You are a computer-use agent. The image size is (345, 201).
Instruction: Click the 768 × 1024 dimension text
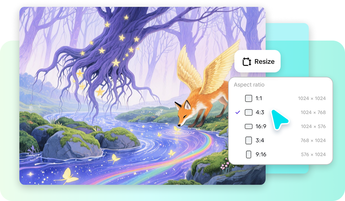tap(313, 140)
